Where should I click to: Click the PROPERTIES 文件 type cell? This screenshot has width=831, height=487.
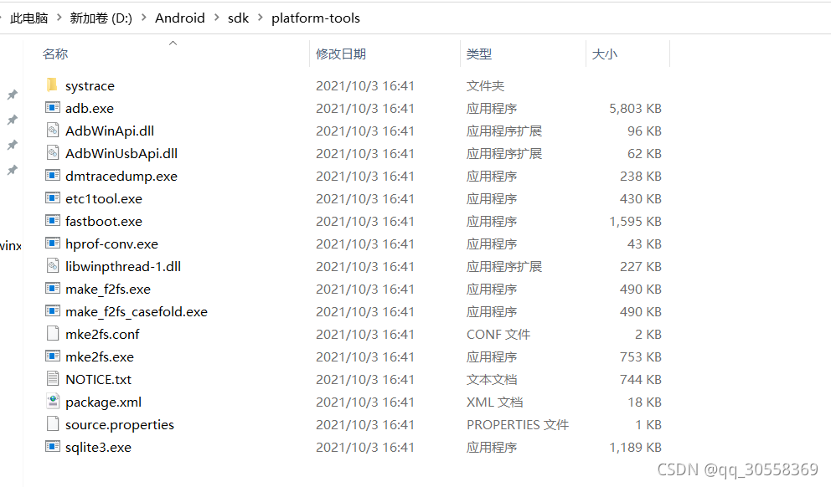point(518,424)
